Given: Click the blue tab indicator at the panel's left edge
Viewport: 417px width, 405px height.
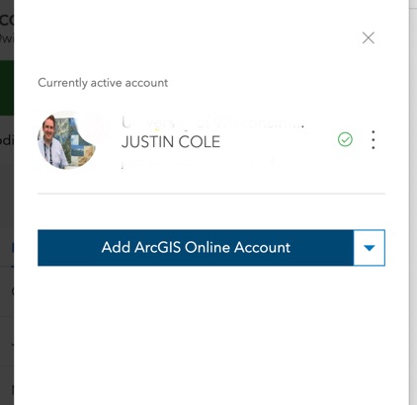Looking at the screenshot, I should point(13,248).
